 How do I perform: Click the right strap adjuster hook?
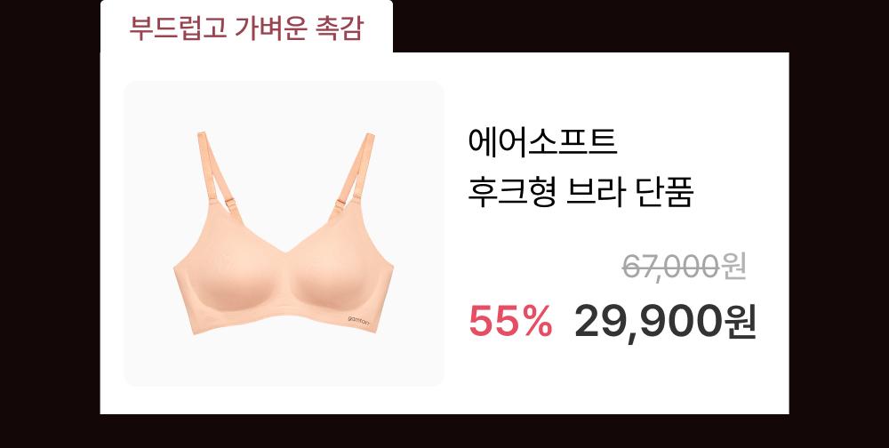340,204
